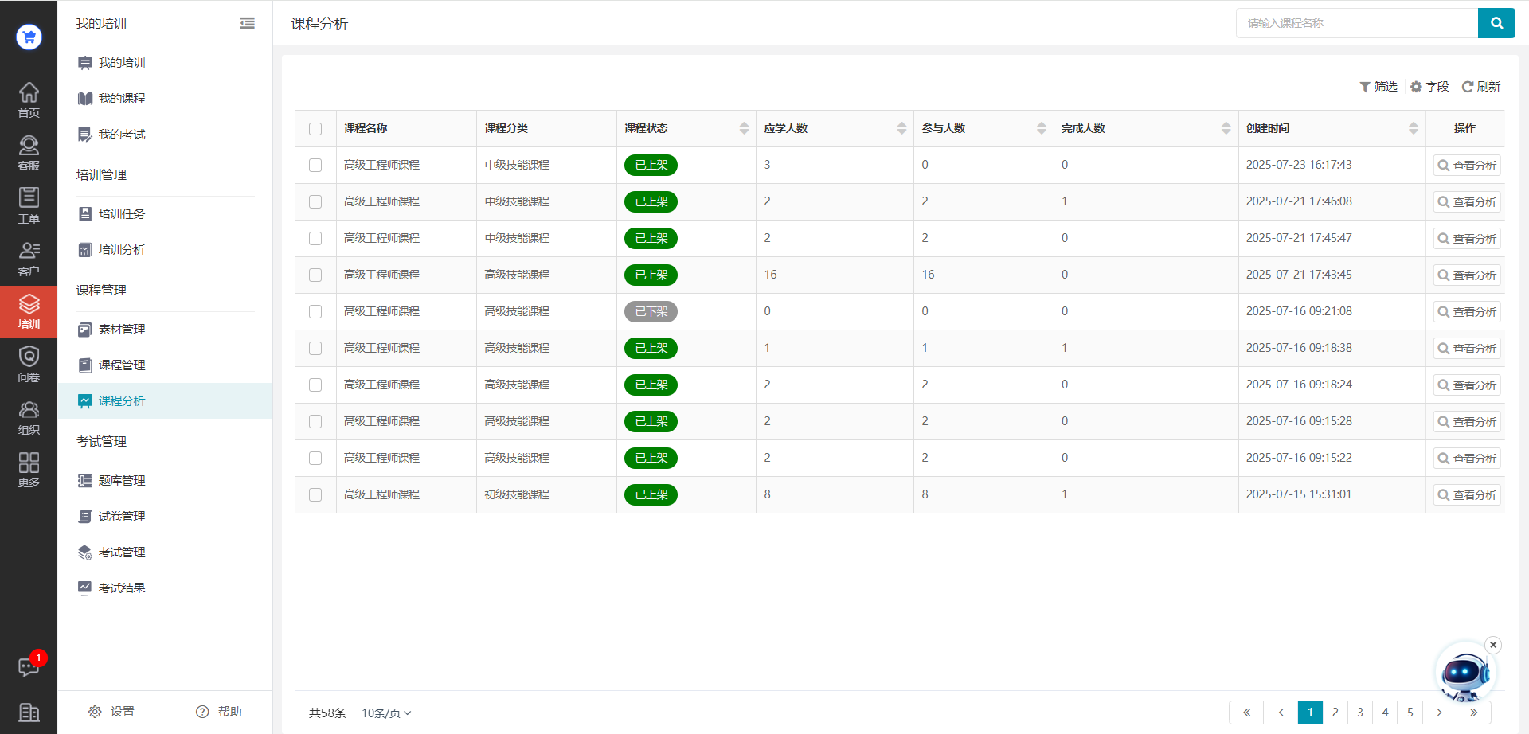
Task: Open 培训分析 in the side menu
Action: pyautogui.click(x=122, y=250)
